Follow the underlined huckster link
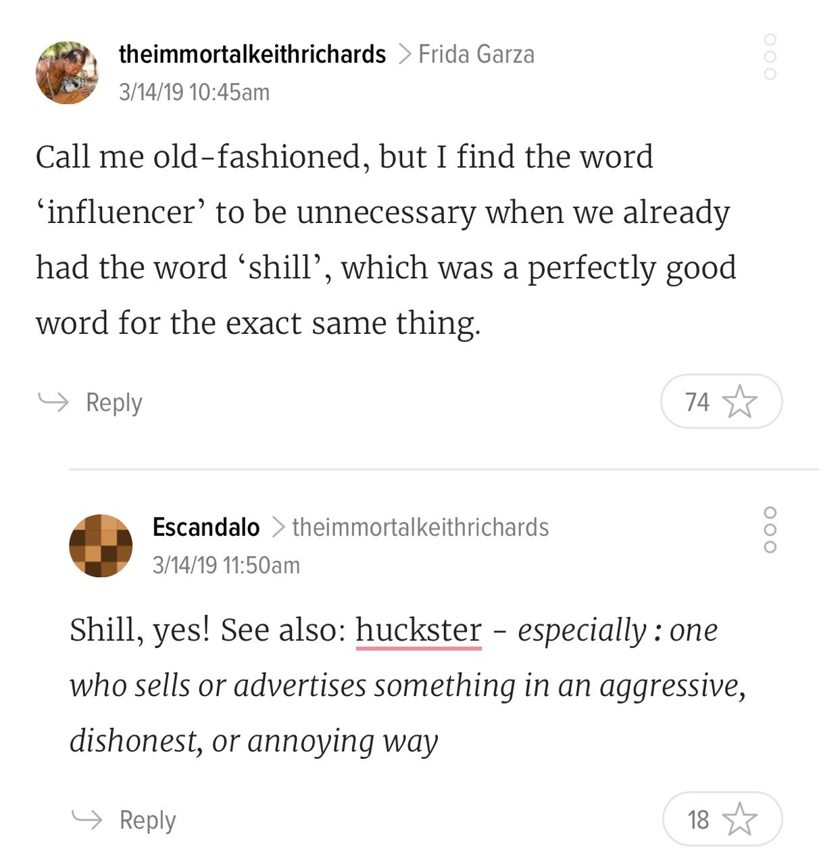This screenshot has width=819, height=865. pos(418,630)
